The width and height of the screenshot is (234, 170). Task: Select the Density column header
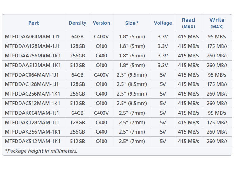point(77,23)
